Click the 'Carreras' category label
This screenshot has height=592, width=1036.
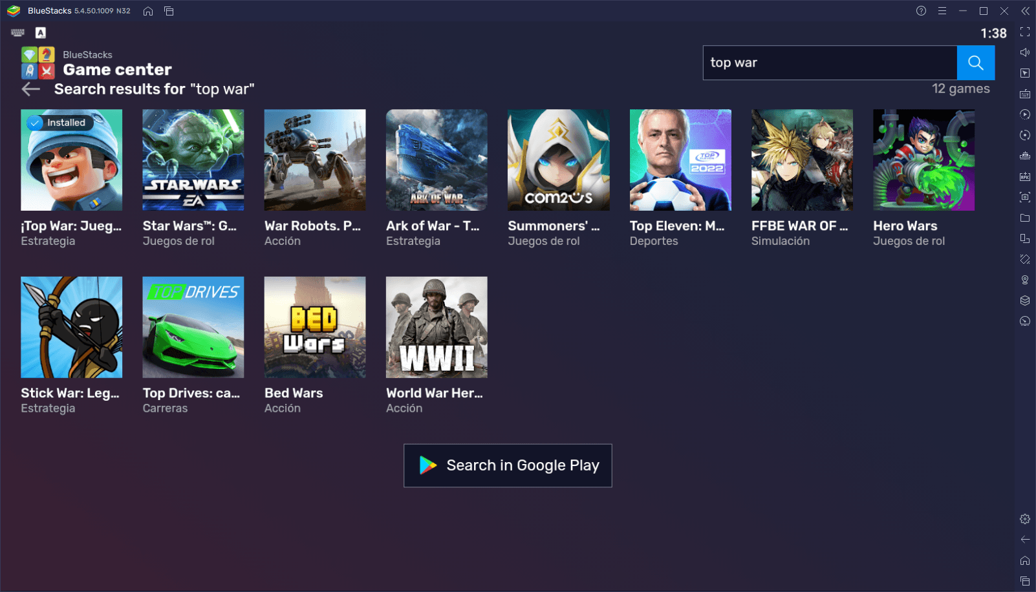click(x=165, y=408)
